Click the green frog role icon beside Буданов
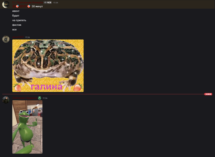215x157 pixels. 40,98
